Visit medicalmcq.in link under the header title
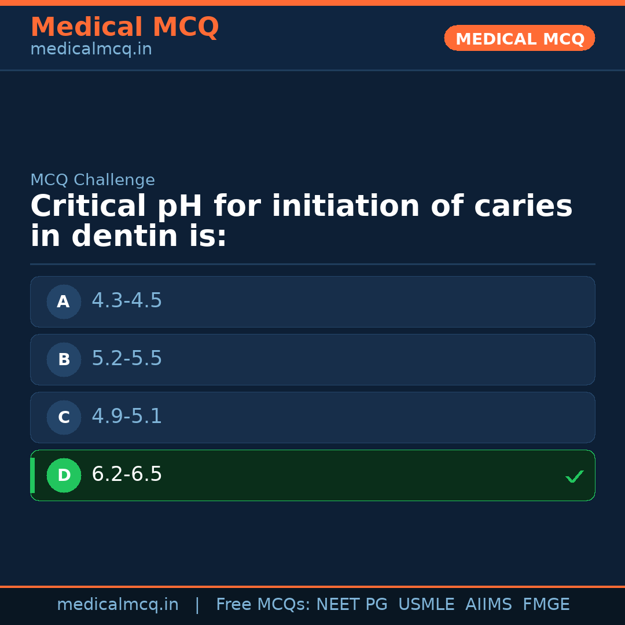 (x=91, y=50)
